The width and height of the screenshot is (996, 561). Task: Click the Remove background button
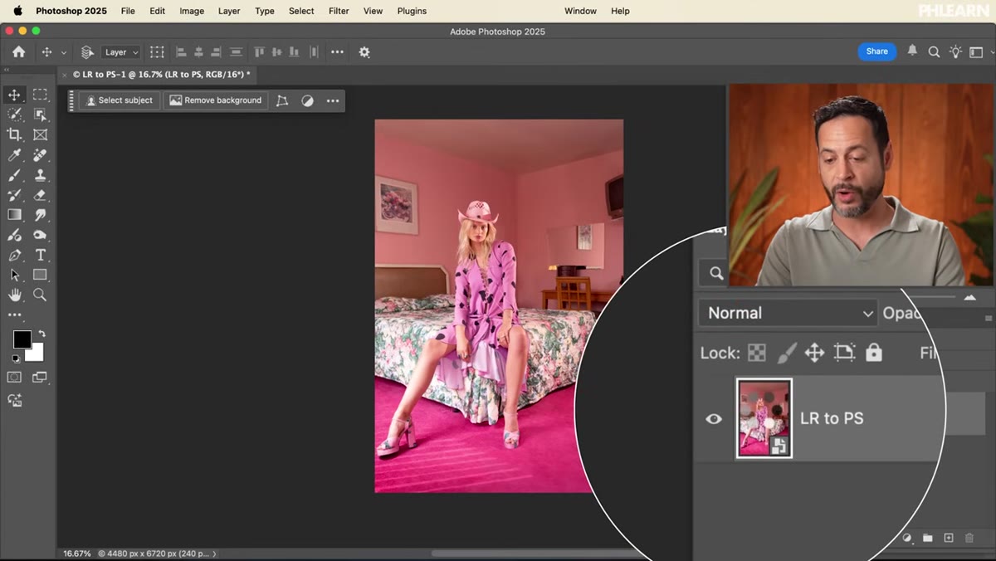216,100
